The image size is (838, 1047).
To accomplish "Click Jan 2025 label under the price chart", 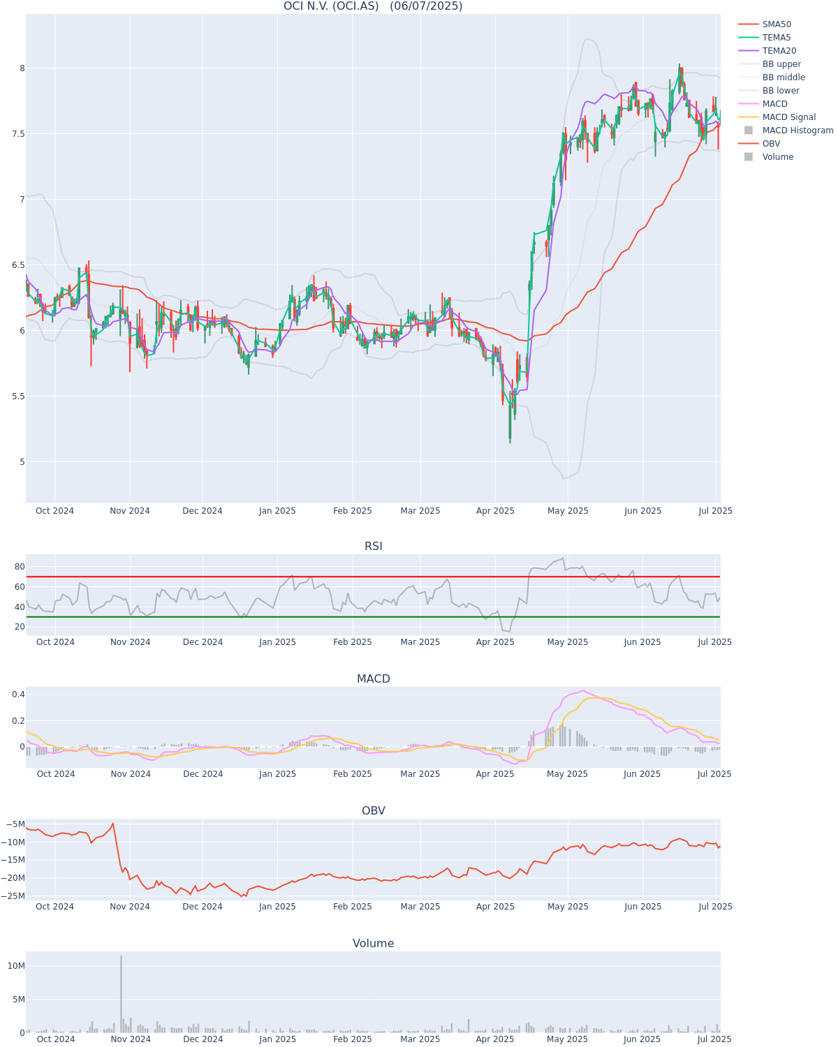I will 277,511.
